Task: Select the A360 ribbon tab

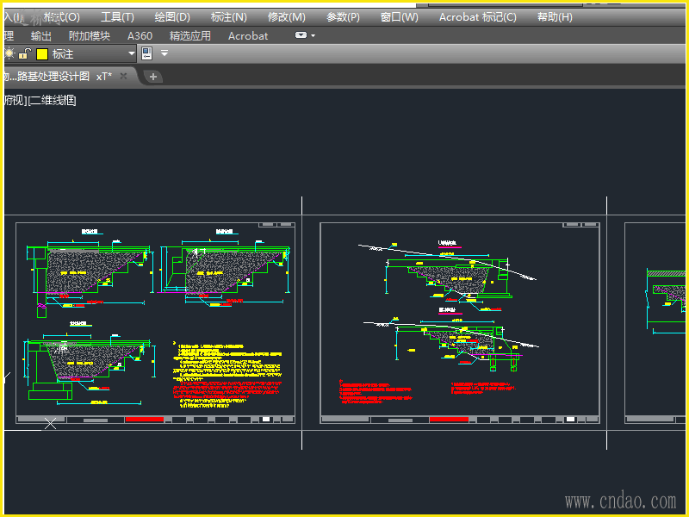Action: (140, 35)
